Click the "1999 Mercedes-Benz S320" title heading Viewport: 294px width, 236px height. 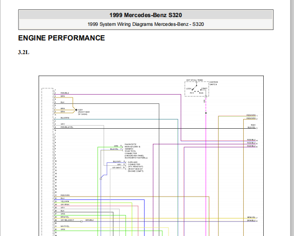tap(146, 15)
